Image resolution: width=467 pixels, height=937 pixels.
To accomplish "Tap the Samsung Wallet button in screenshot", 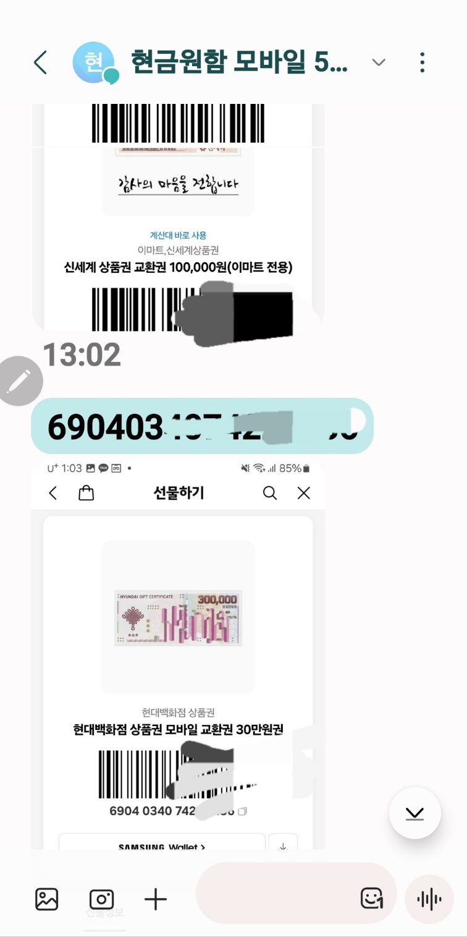I will coord(162,845).
